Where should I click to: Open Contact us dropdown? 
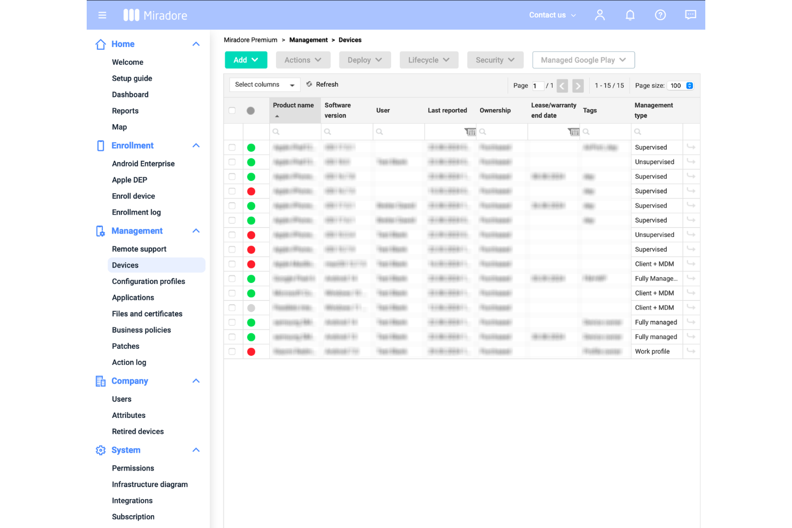[552, 15]
